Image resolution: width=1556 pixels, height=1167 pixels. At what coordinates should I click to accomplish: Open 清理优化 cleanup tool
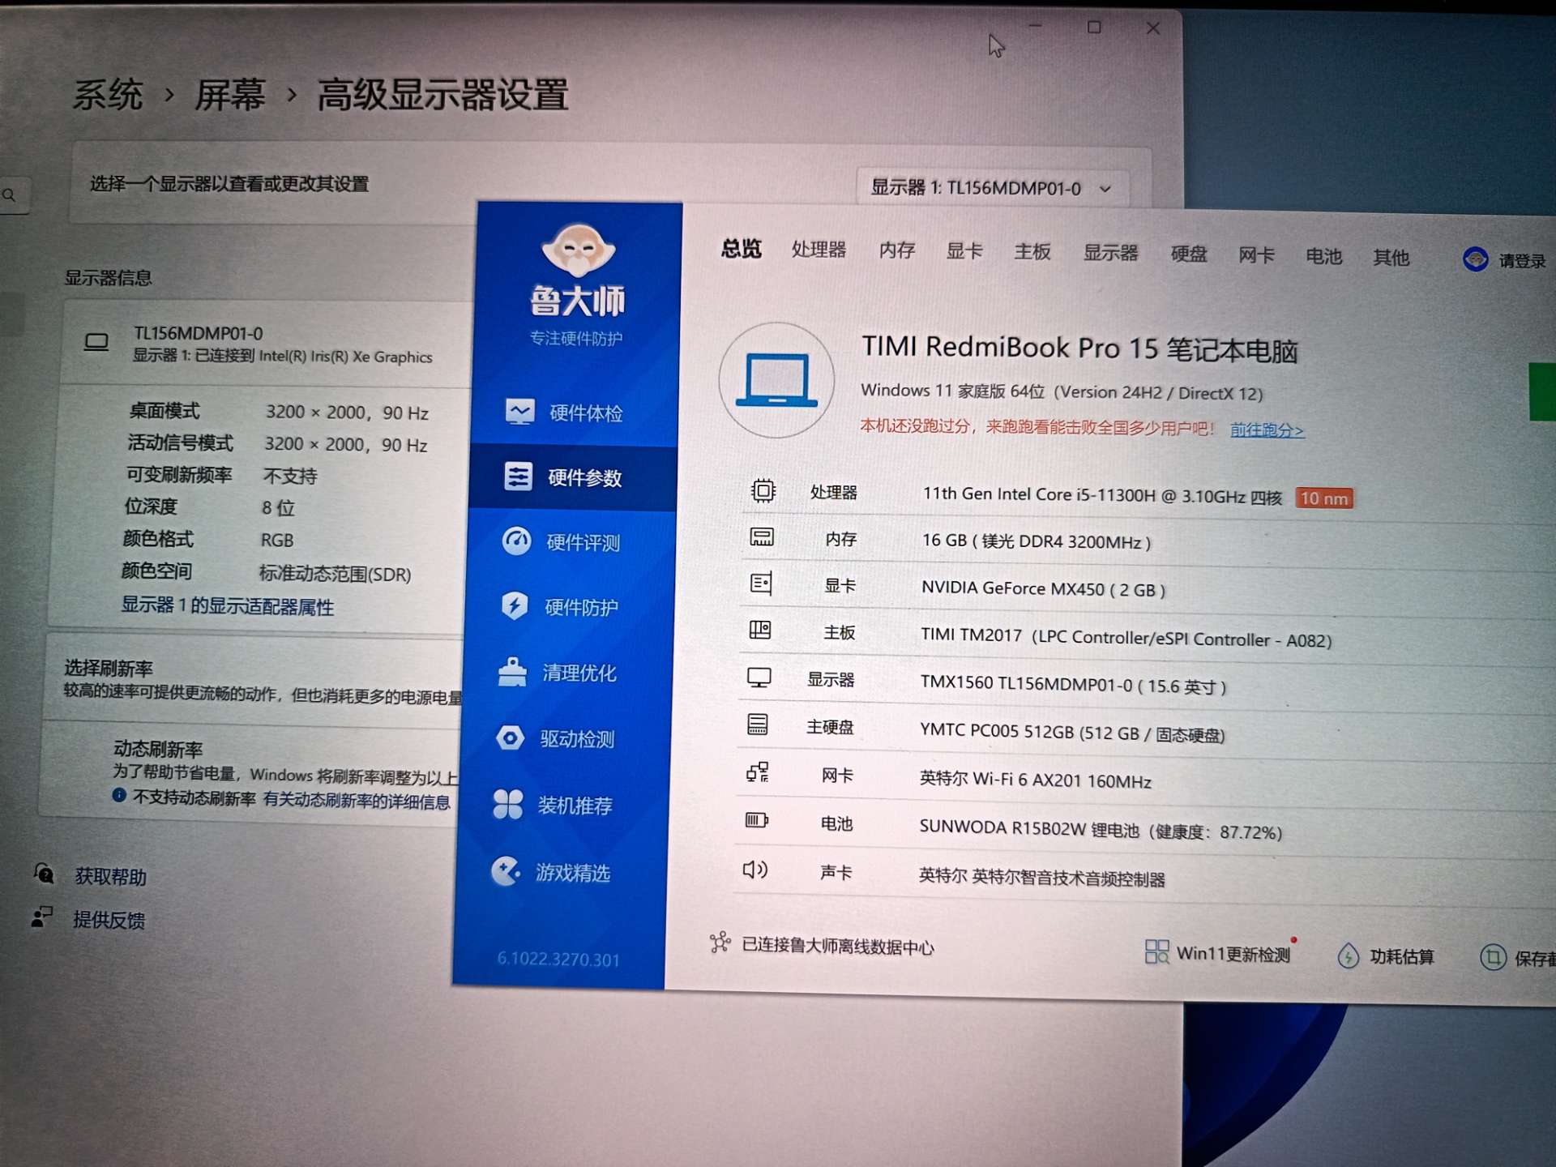pyautogui.click(x=577, y=673)
